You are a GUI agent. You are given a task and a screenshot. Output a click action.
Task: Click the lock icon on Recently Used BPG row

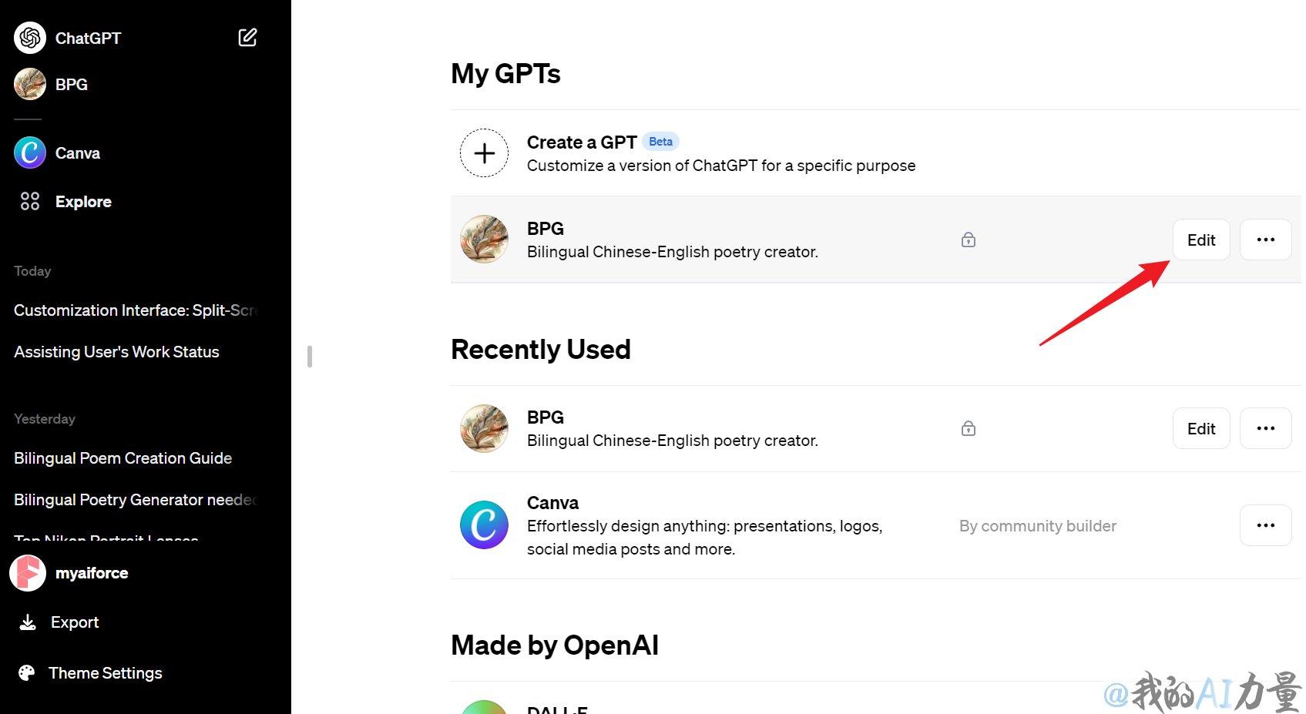coord(969,428)
